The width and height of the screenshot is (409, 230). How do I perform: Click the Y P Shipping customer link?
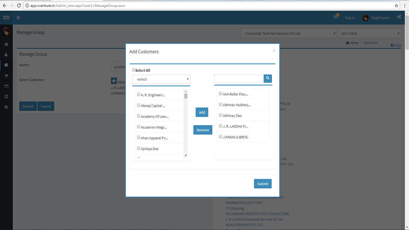pos(235,208)
